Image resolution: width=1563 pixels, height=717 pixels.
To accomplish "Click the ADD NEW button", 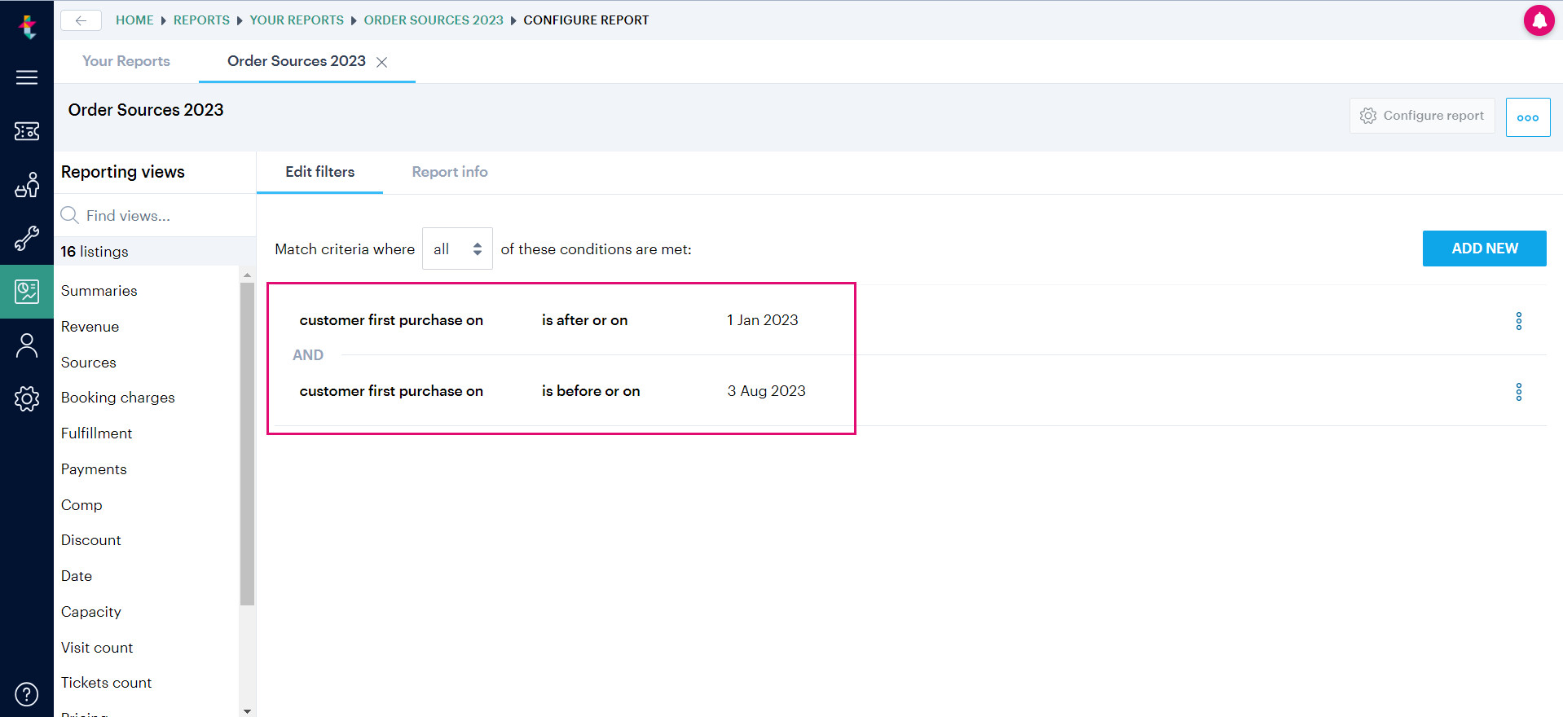I will pyautogui.click(x=1484, y=249).
